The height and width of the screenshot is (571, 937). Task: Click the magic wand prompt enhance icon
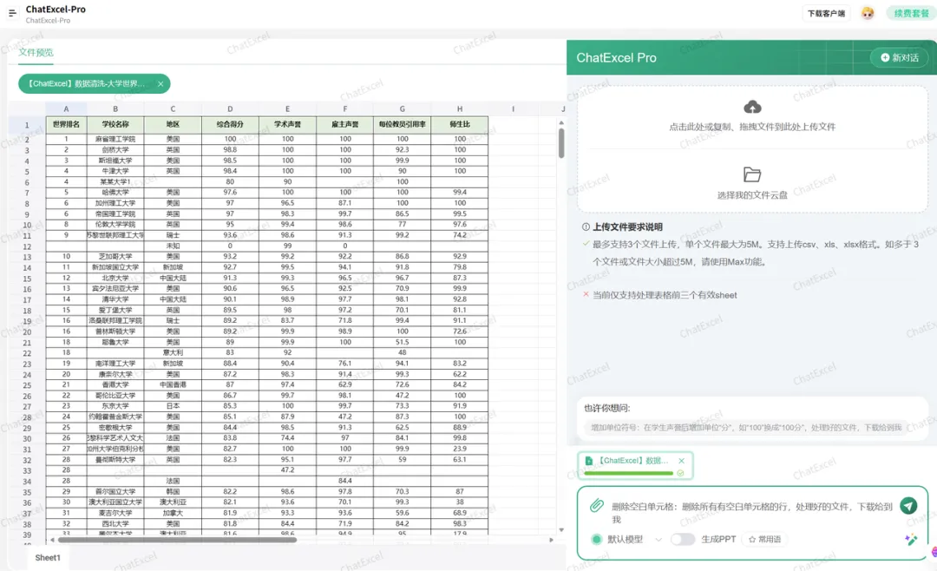click(x=911, y=539)
